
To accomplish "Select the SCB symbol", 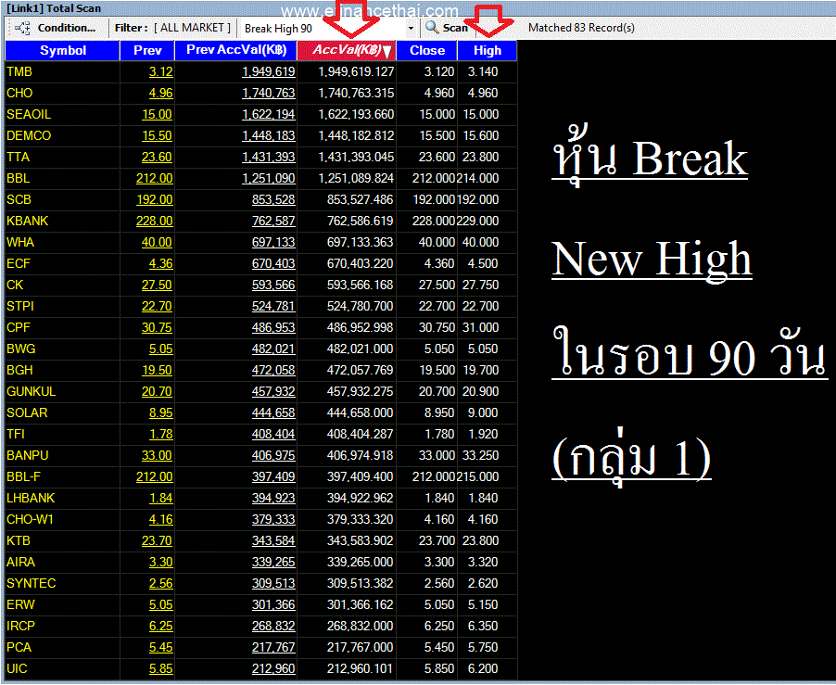I will (x=19, y=199).
